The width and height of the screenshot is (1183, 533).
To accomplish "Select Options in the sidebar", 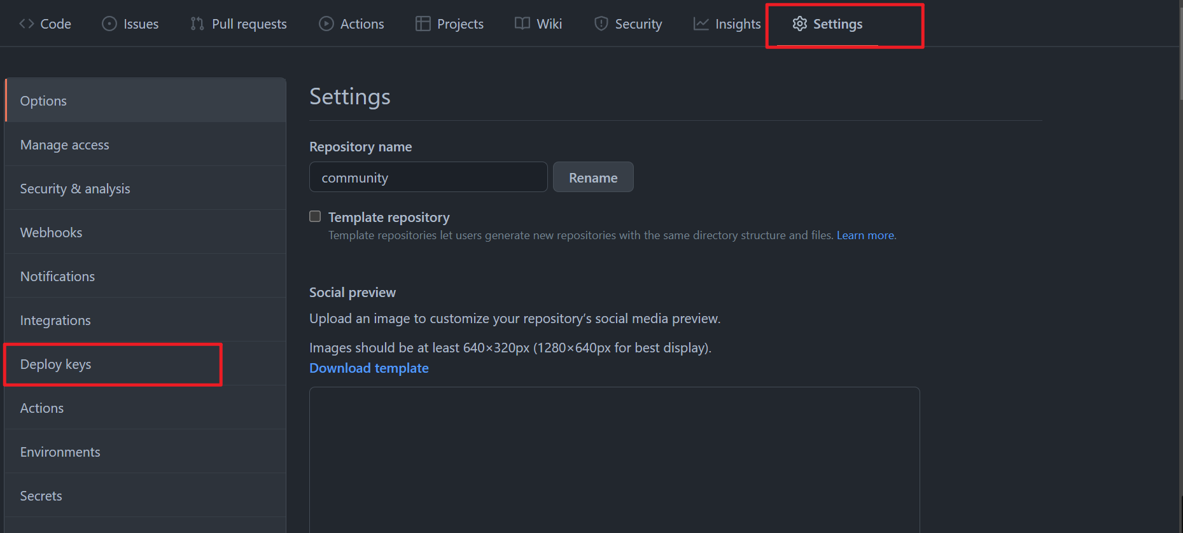I will click(x=146, y=100).
